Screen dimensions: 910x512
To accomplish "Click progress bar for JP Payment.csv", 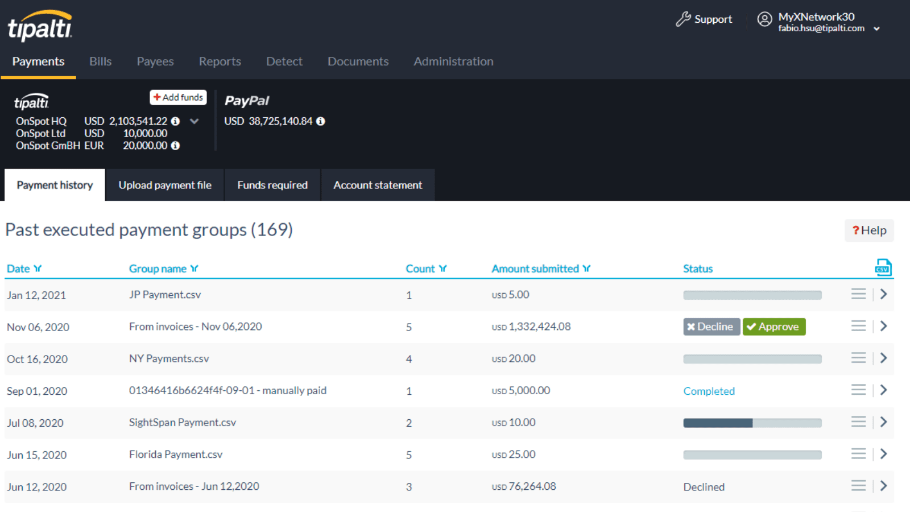I will point(752,295).
